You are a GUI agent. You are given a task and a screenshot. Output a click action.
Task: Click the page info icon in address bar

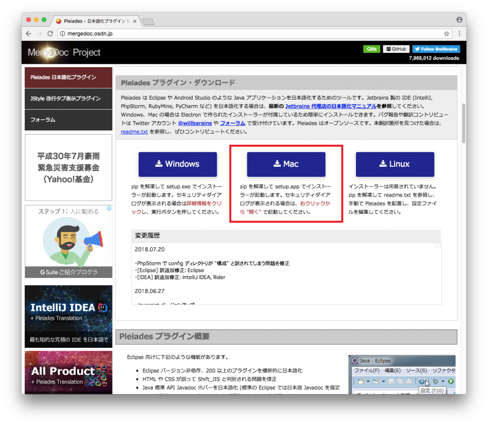pos(64,34)
